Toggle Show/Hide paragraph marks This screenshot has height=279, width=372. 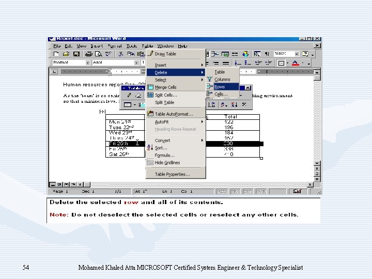tap(267, 54)
